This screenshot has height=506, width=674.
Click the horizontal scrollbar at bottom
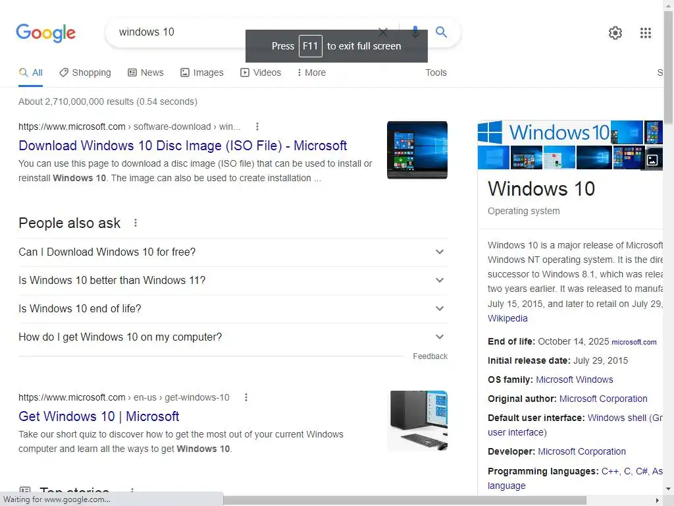pyautogui.click(x=405, y=501)
